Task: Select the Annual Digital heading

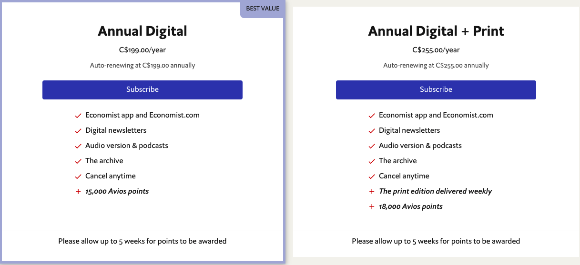Action: (142, 31)
